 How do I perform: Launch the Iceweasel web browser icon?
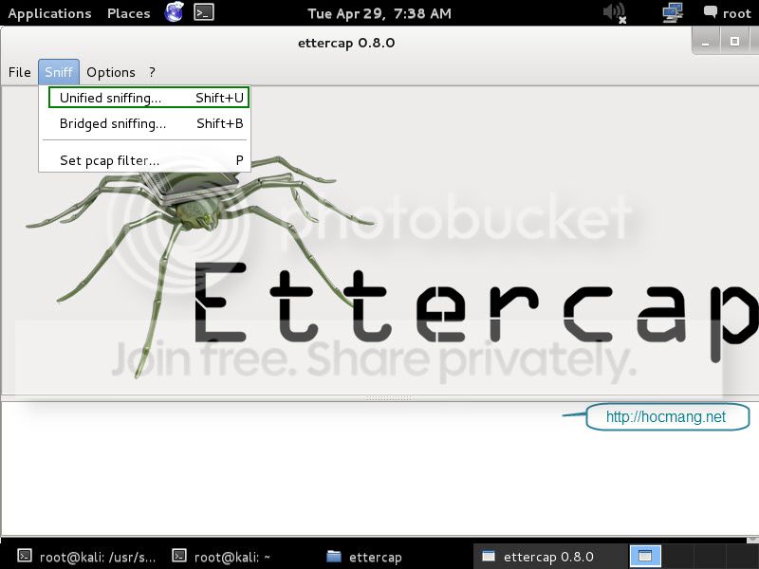(175, 12)
